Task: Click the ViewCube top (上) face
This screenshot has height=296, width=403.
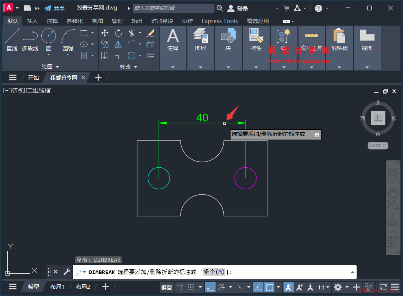Action: [378, 118]
